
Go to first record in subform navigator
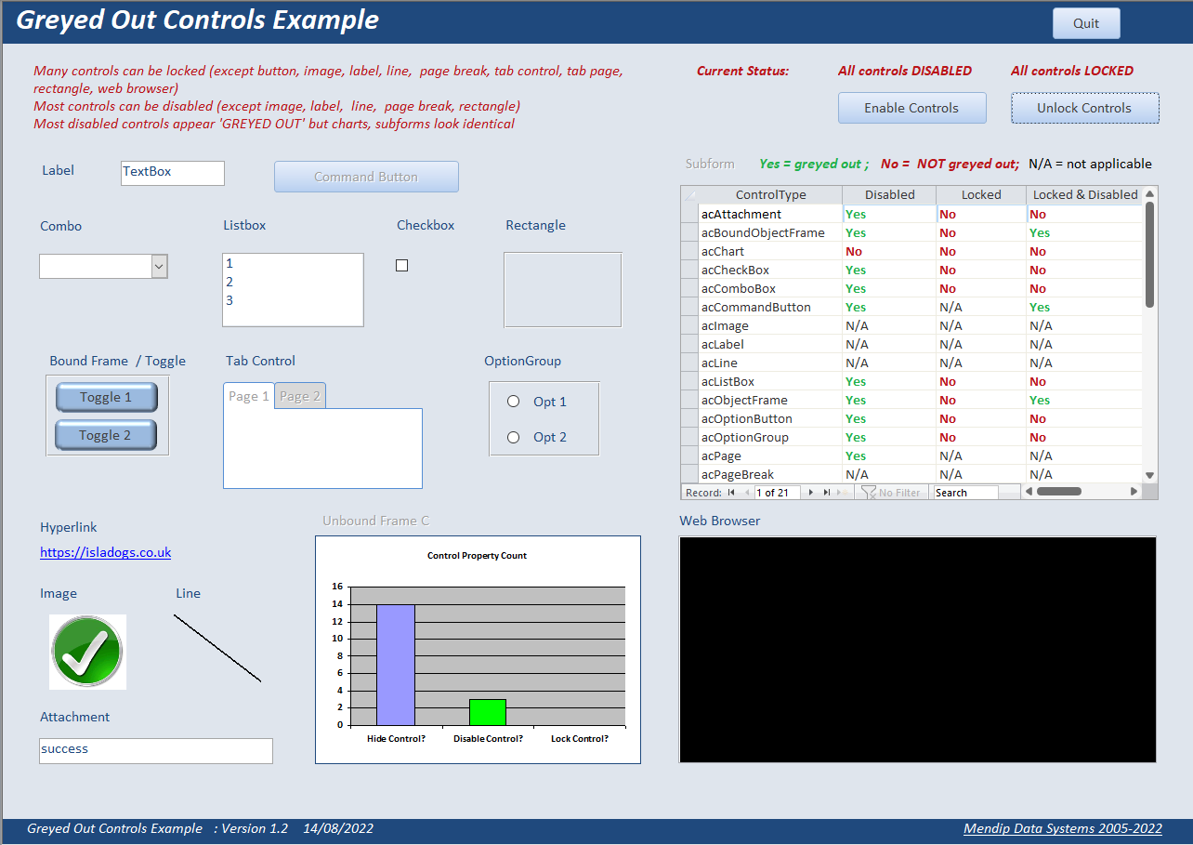click(x=731, y=493)
